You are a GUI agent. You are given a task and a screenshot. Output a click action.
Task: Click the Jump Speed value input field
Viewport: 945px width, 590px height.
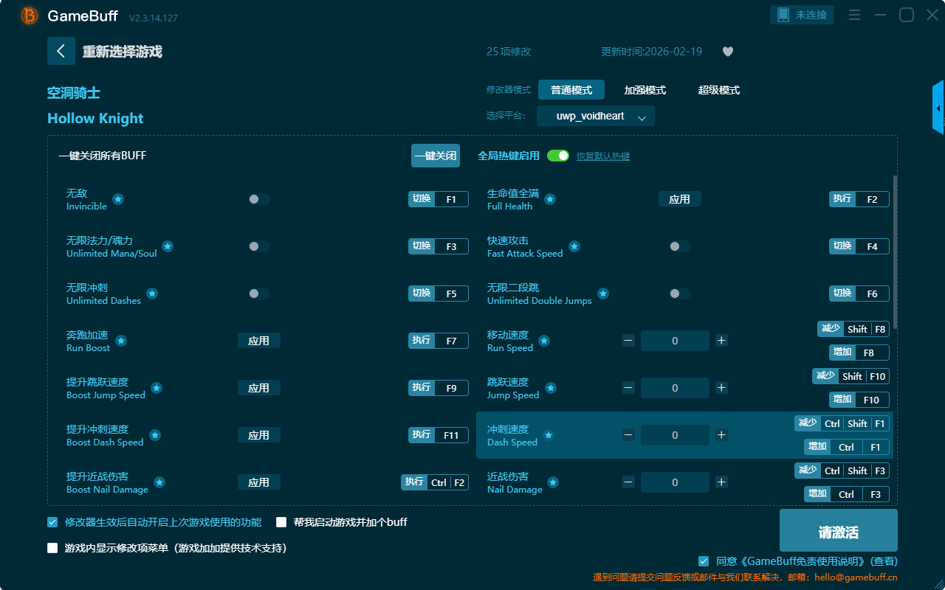coord(675,388)
